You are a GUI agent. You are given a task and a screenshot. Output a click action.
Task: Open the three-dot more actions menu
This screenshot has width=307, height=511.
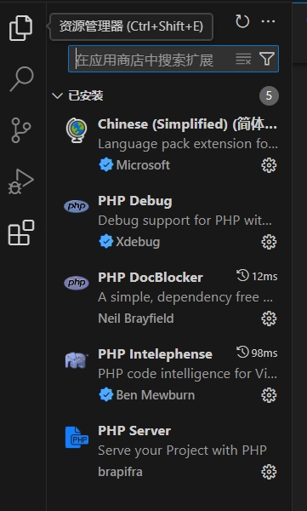(268, 21)
